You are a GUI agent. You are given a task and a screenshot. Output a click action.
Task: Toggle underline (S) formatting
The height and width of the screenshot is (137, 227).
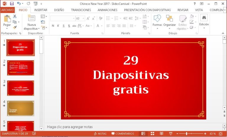[64, 26]
